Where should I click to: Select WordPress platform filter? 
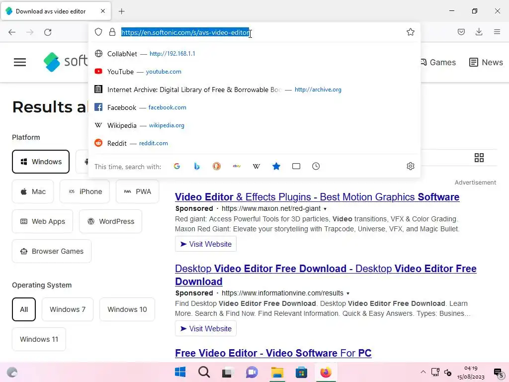coord(111,221)
